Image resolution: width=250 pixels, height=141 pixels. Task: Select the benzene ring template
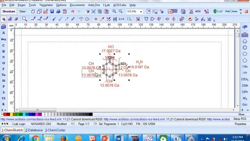point(245,47)
